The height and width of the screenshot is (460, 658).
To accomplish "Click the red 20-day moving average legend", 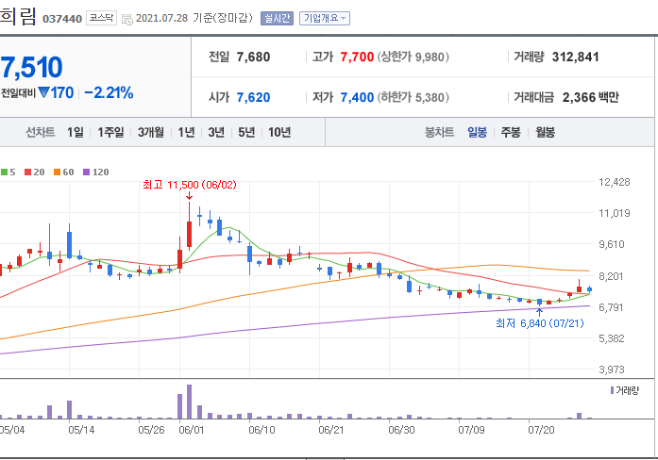I will (34, 172).
